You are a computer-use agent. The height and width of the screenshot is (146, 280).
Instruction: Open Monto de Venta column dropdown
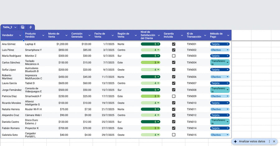(67, 35)
